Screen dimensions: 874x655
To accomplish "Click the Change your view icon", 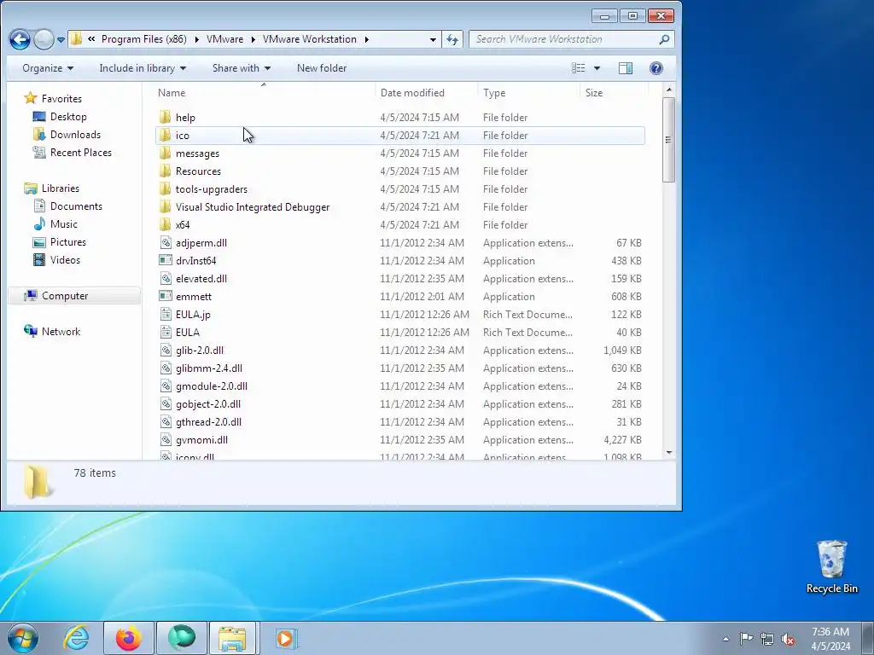I will pyautogui.click(x=579, y=68).
